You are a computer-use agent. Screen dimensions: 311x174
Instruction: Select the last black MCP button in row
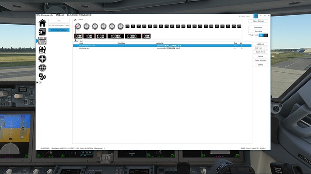tap(239, 26)
